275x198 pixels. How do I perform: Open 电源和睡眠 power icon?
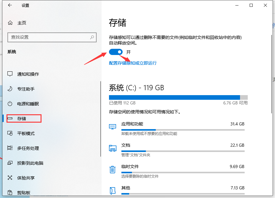click(x=10, y=104)
